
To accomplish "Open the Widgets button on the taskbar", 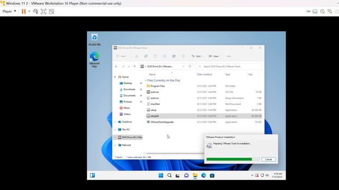I will (x=92, y=175).
